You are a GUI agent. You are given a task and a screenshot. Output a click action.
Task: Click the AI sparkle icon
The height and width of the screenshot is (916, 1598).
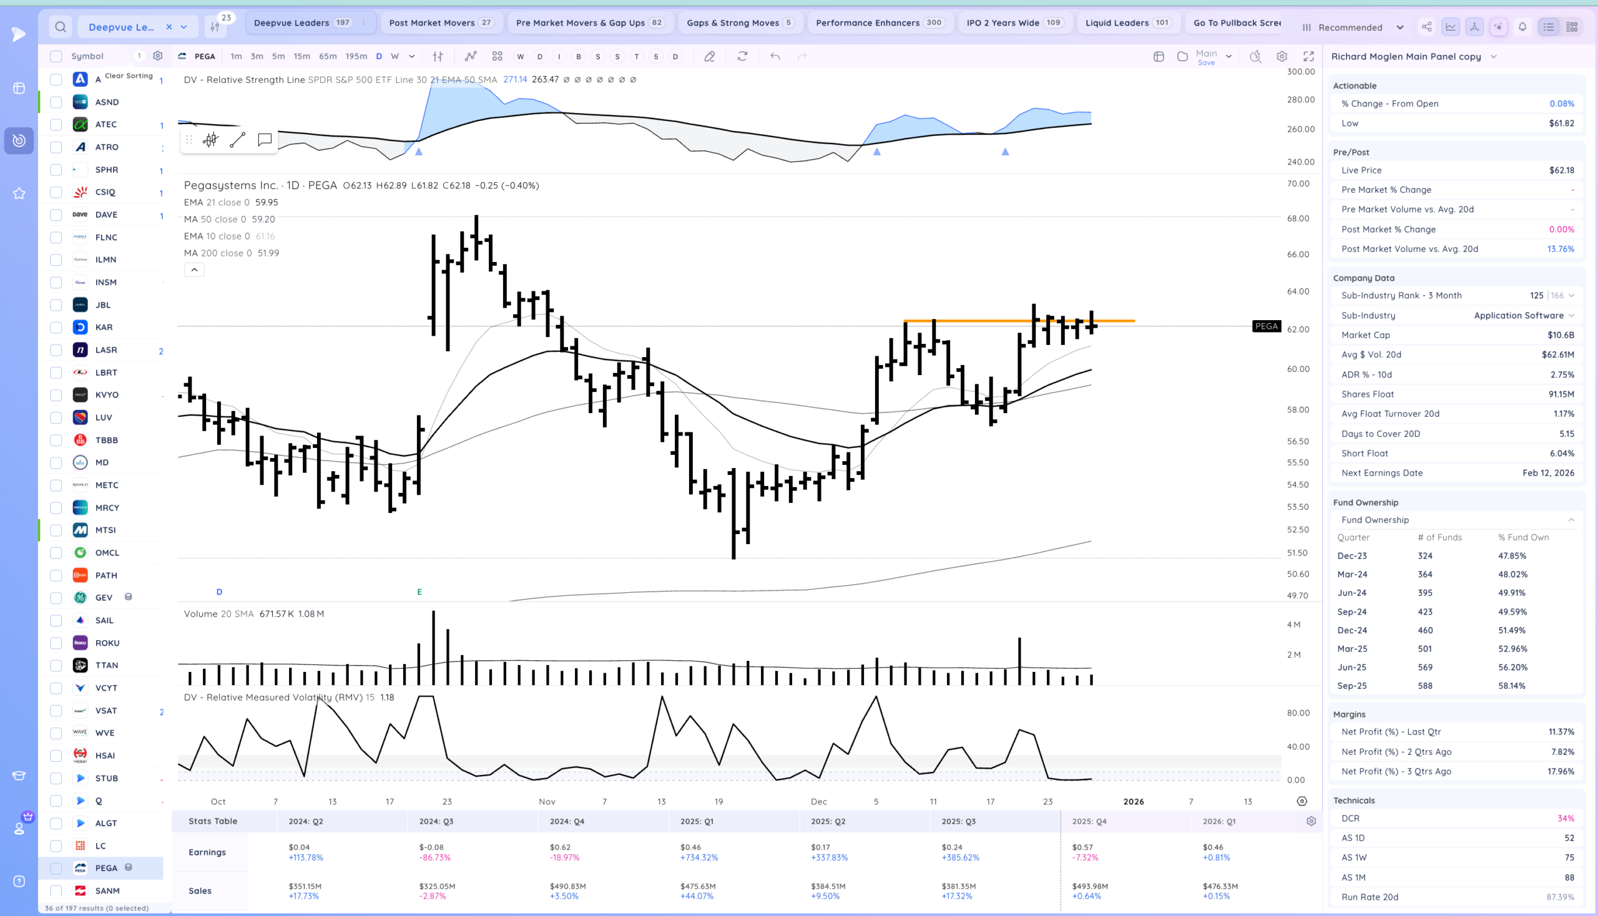pos(1498,26)
